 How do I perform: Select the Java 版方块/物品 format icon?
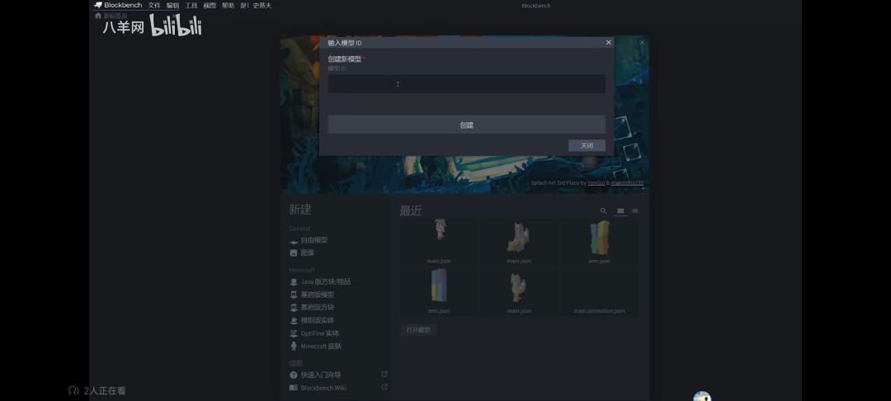point(293,281)
